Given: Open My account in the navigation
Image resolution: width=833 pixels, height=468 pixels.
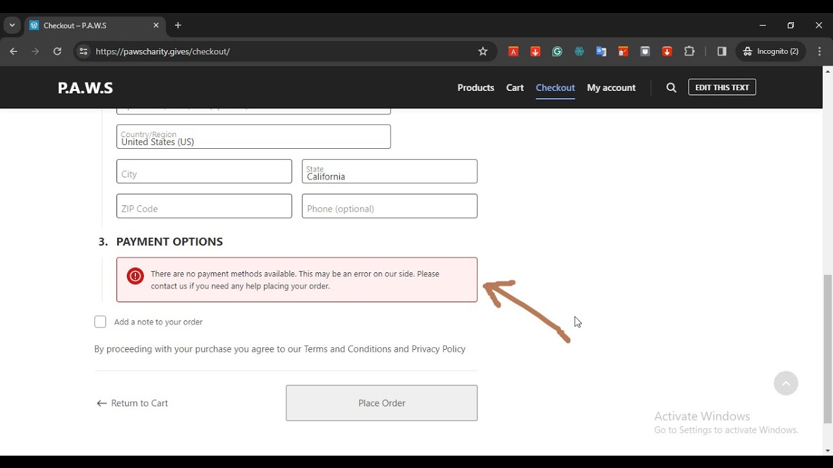Looking at the screenshot, I should [611, 88].
